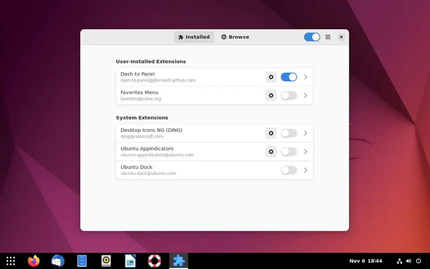This screenshot has width=430, height=269.
Task: Click the Extensions puzzle taskbar icon
Action: coord(179,261)
